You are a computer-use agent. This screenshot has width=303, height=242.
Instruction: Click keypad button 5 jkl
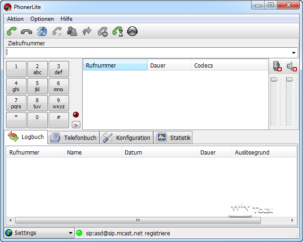pyautogui.click(x=37, y=86)
